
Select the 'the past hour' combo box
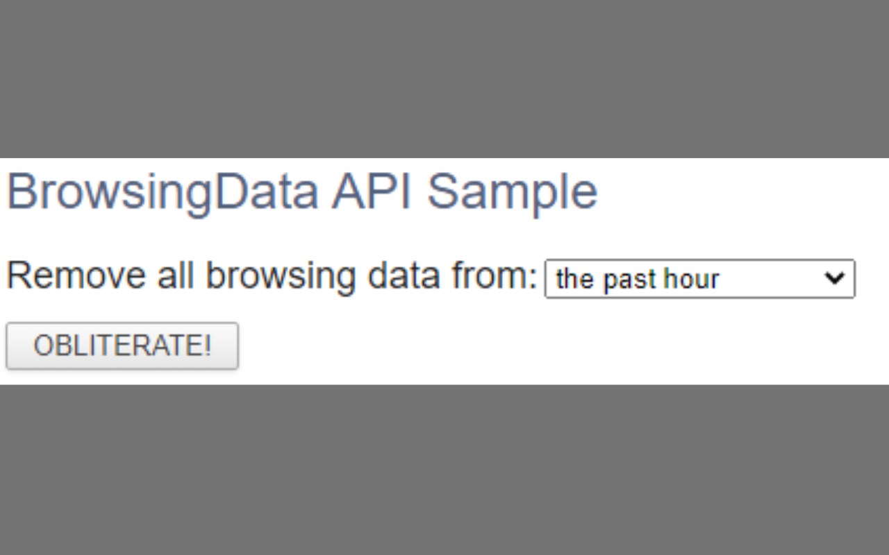[699, 279]
